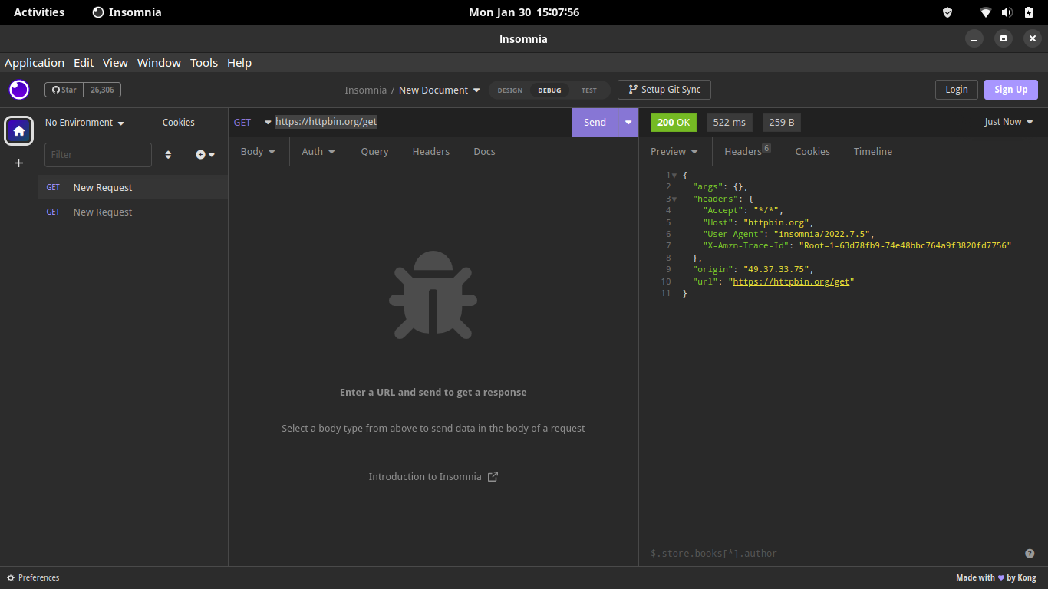Image resolution: width=1048 pixels, height=589 pixels.
Task: Click the volume icon in the system tray
Action: coord(1007,12)
